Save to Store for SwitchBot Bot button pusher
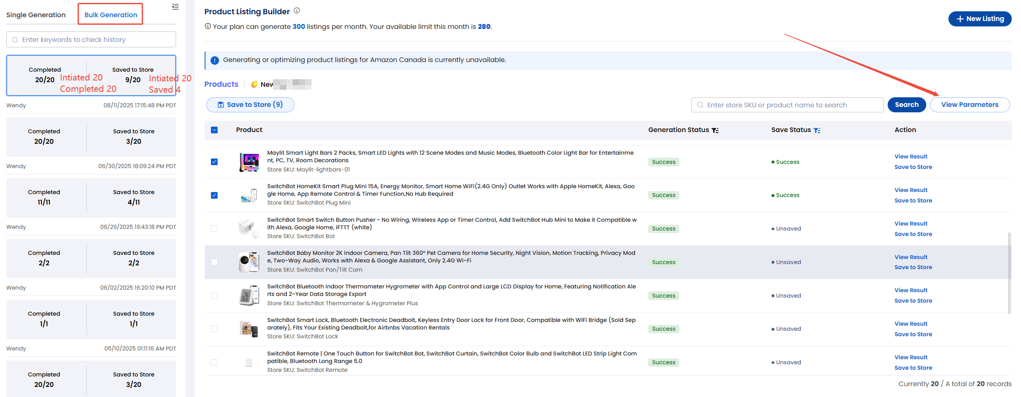Screen dimensions: 1021x397 (913, 234)
